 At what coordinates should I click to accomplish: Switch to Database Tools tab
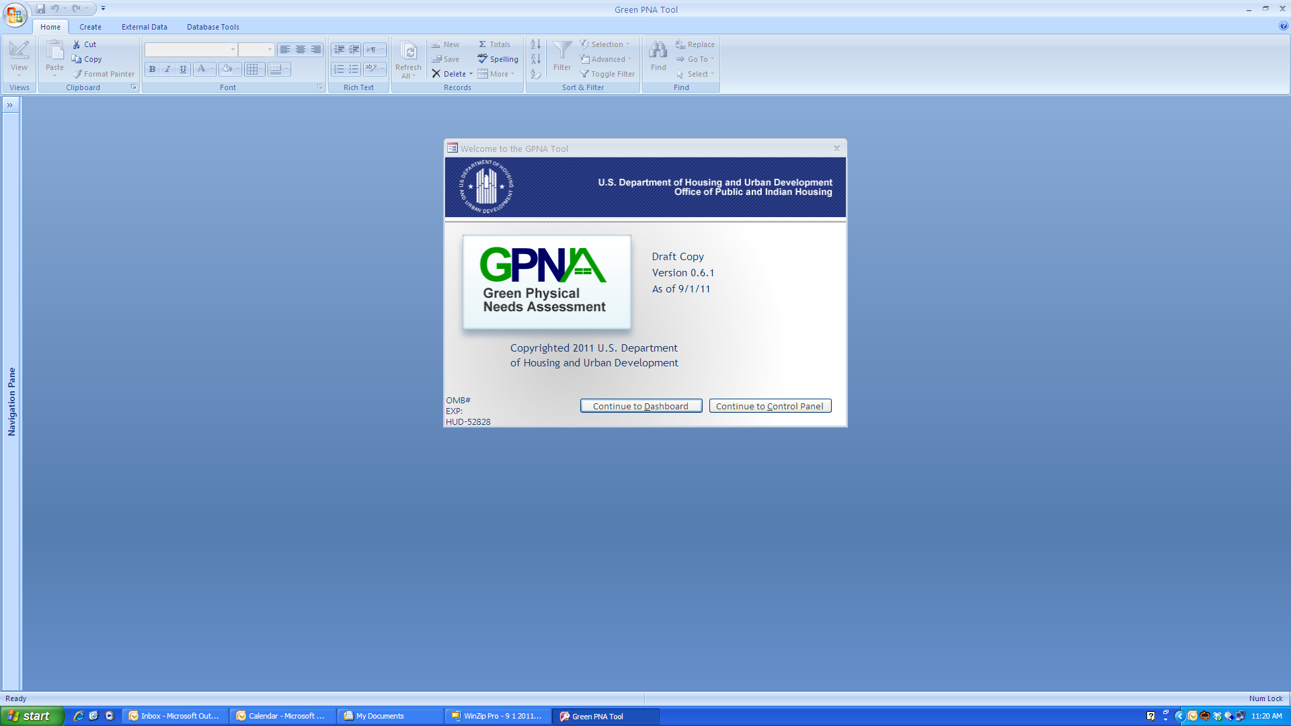tap(212, 27)
